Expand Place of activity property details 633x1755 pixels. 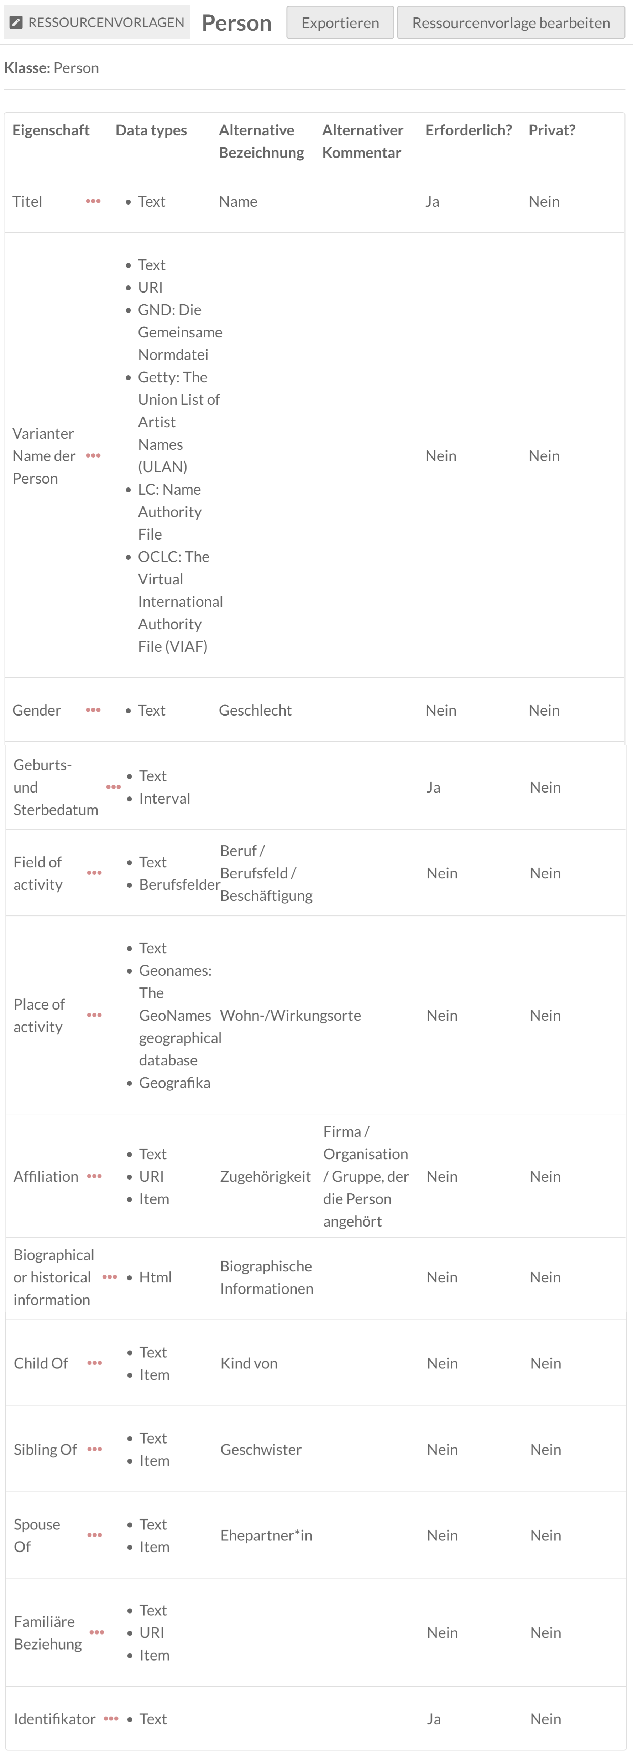[x=95, y=1015]
